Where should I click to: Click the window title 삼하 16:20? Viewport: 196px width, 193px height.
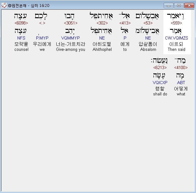[40, 6]
